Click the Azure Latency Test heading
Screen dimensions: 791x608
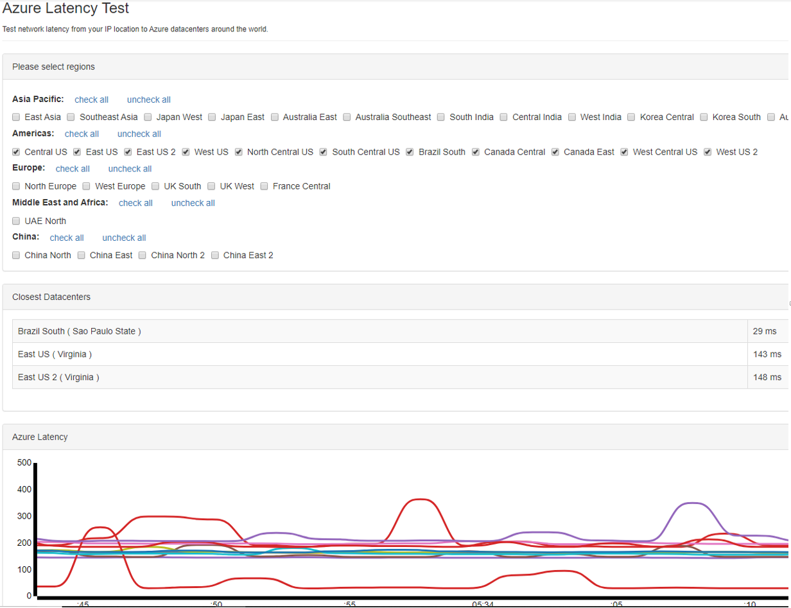point(65,9)
